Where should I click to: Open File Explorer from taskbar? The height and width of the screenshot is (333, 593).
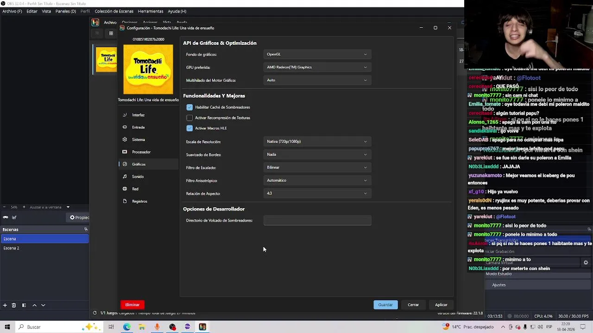pyautogui.click(x=142, y=327)
